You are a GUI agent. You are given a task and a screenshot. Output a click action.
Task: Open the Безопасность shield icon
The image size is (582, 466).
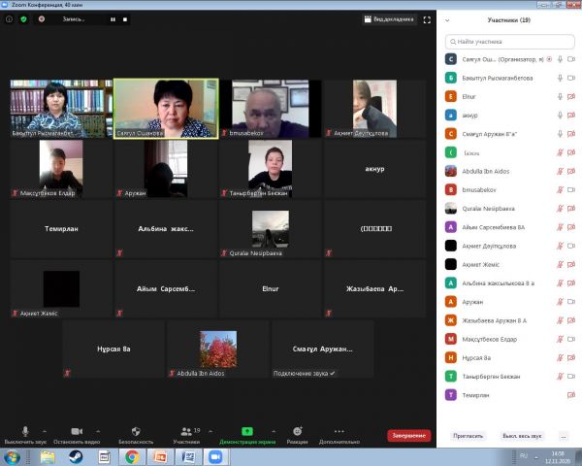click(136, 430)
